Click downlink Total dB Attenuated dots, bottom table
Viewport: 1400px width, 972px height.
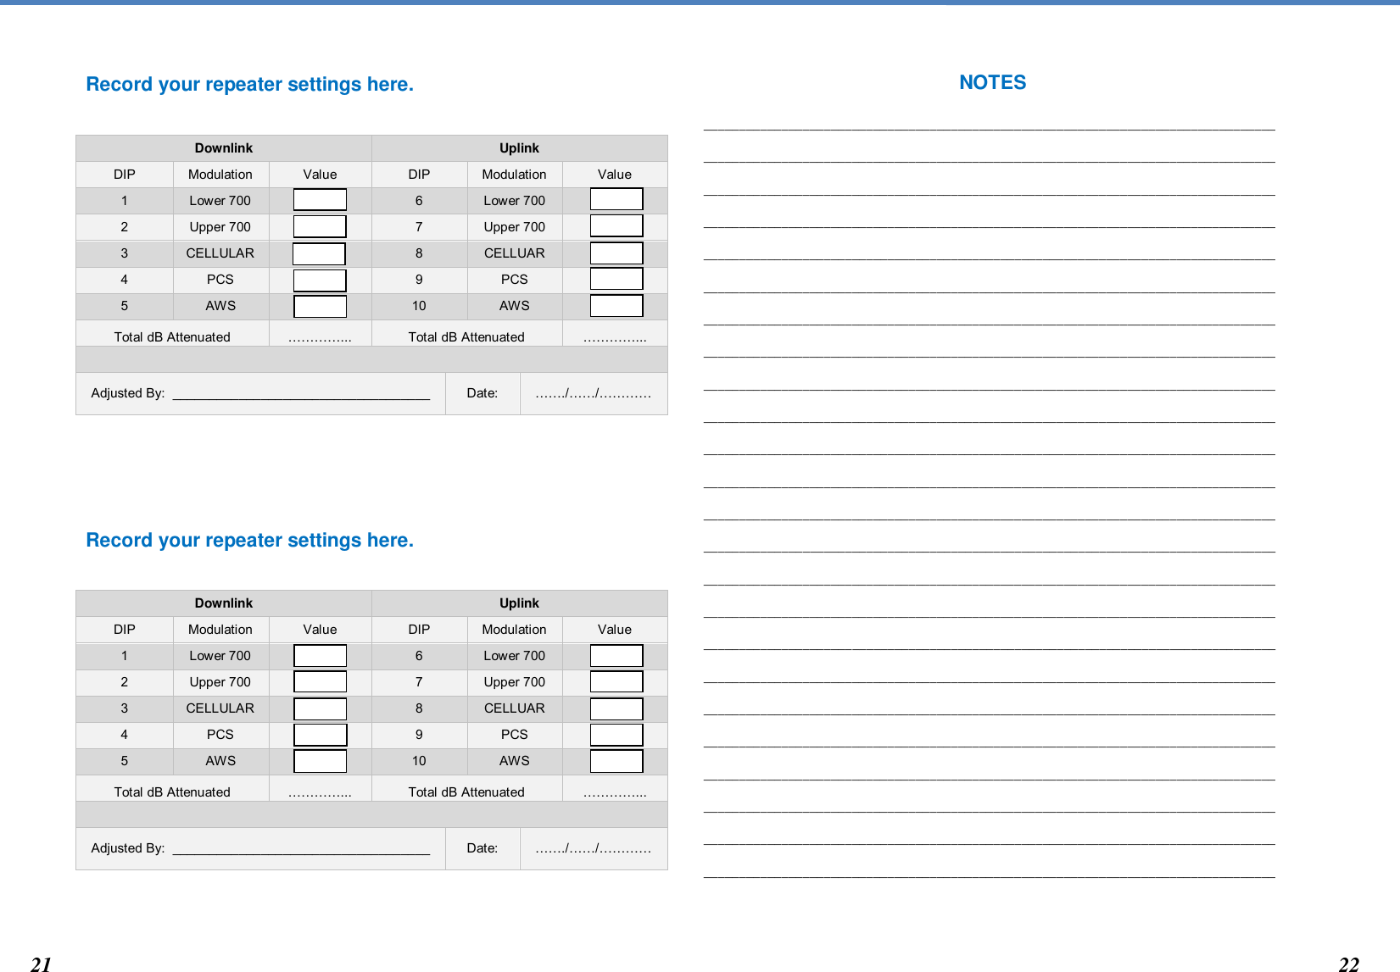pyautogui.click(x=320, y=794)
